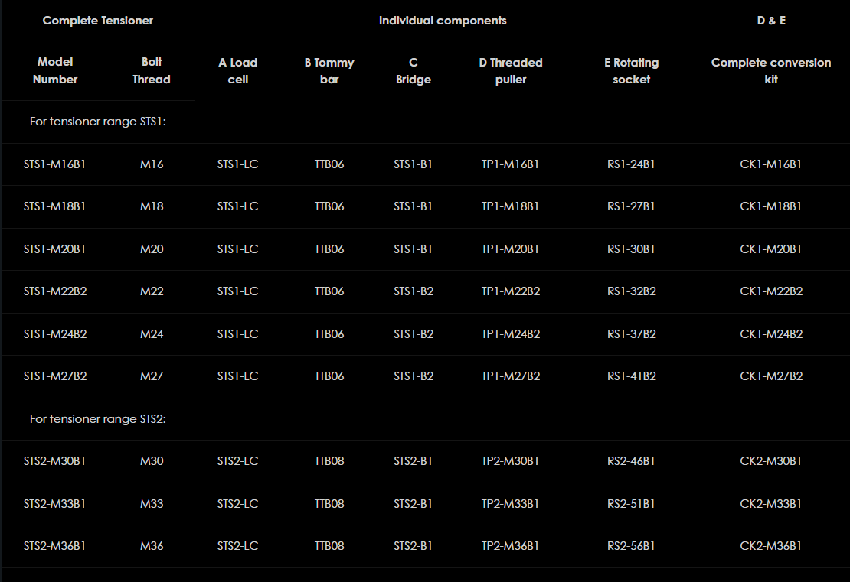Click conversion kit CK1-M20B1
850x582 pixels.
[x=770, y=249]
